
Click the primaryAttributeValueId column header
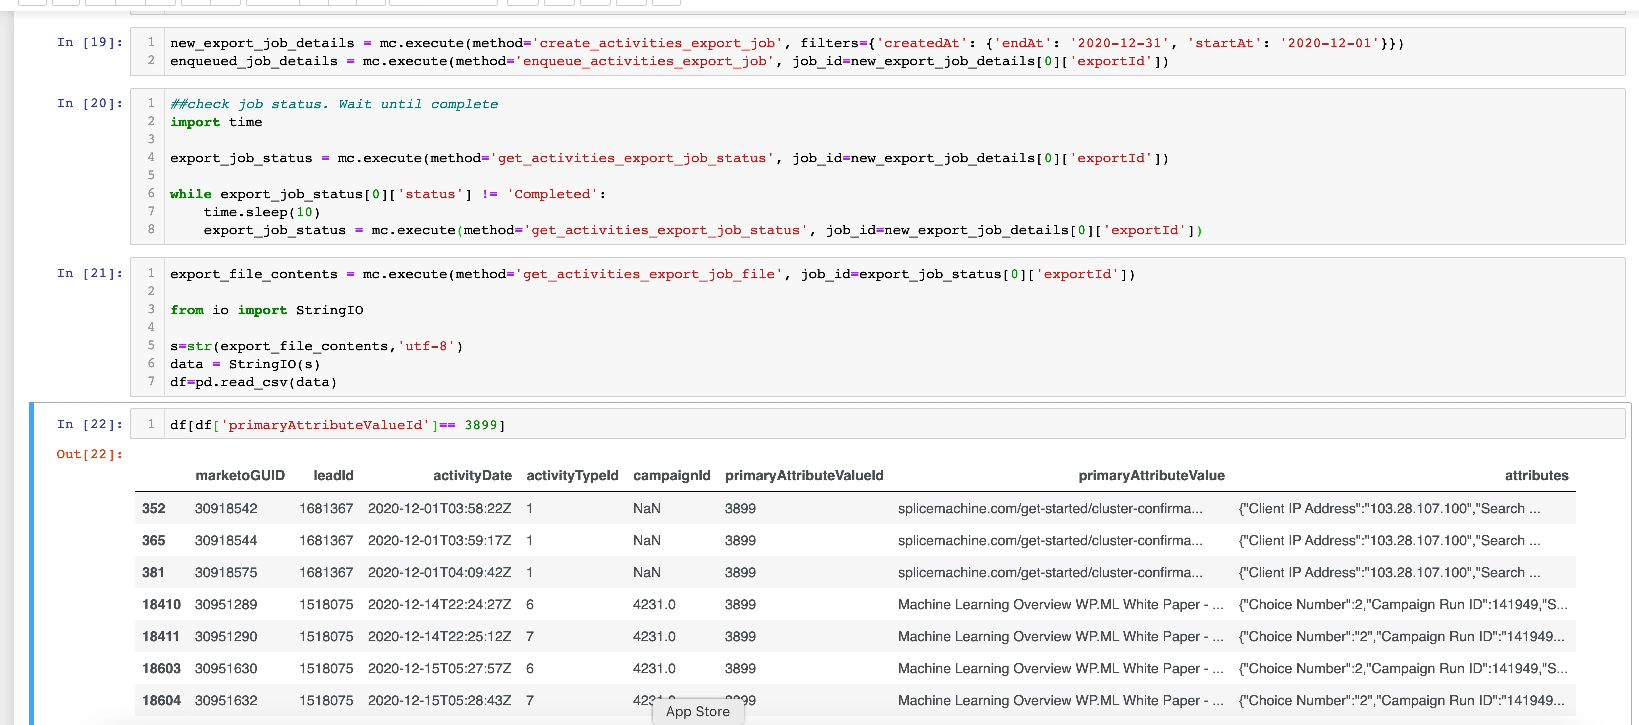point(803,475)
